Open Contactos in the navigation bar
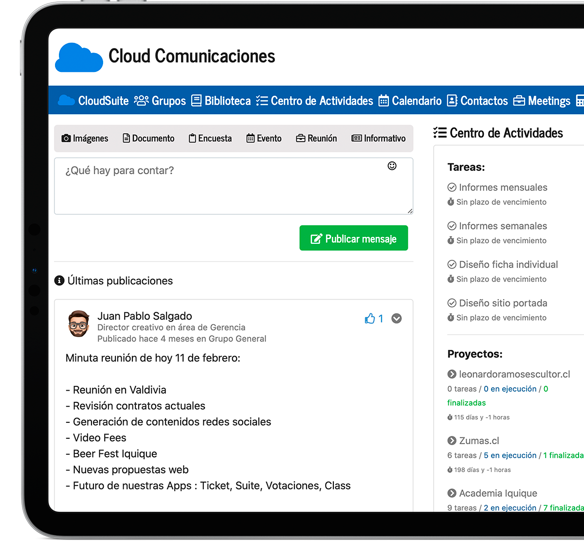The image size is (584, 541). click(x=477, y=101)
